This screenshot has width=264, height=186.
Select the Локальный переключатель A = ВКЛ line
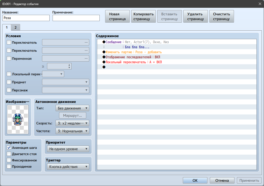click(177, 62)
